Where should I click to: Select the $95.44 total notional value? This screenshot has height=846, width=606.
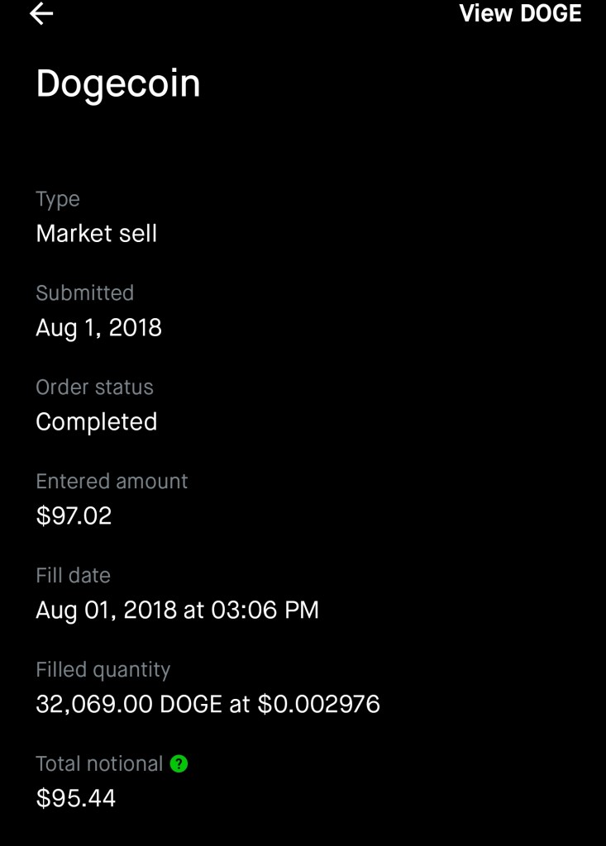point(75,799)
